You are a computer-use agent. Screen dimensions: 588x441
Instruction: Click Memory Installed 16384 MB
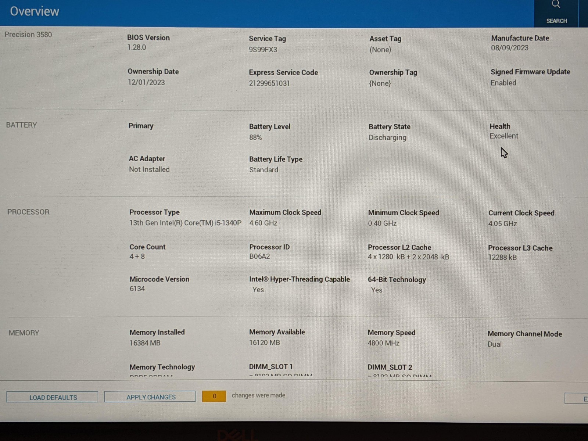(145, 343)
